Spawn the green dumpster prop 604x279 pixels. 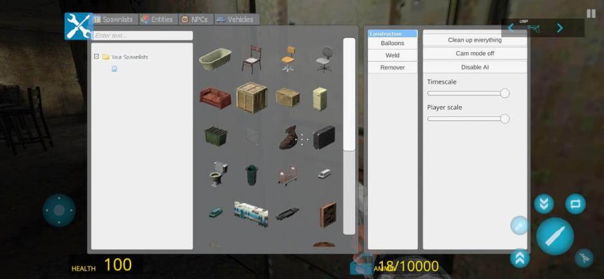coord(215,136)
